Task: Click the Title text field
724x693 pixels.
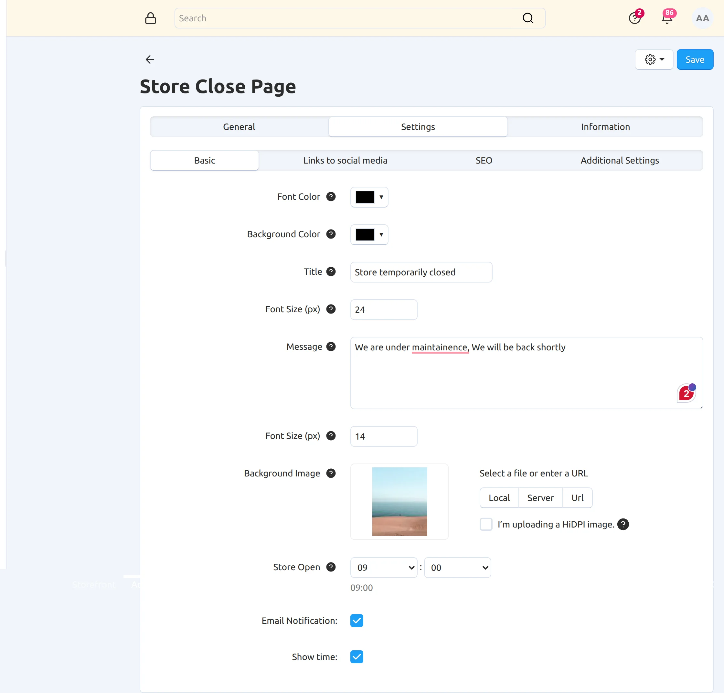Action: [421, 272]
